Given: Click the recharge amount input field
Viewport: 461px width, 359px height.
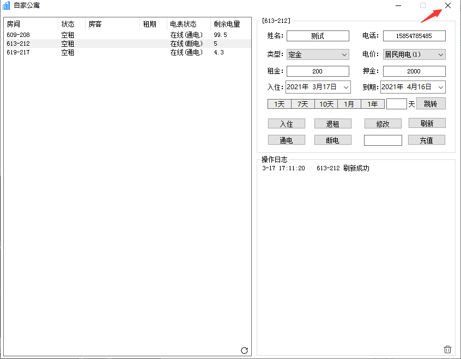Looking at the screenshot, I should [x=383, y=140].
